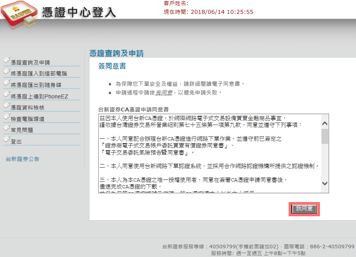Open 將憑證匯入到這部電腦 menu item
The height and width of the screenshot is (257, 356).
(39, 74)
